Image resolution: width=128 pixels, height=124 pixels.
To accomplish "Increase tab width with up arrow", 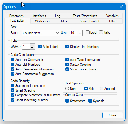I will 32,45.
